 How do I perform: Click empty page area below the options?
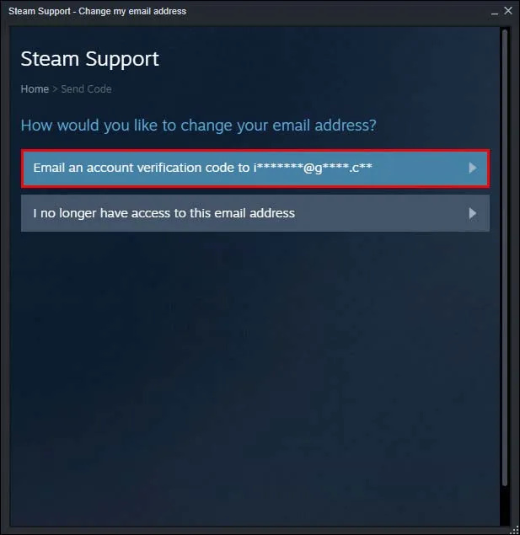coord(255,375)
